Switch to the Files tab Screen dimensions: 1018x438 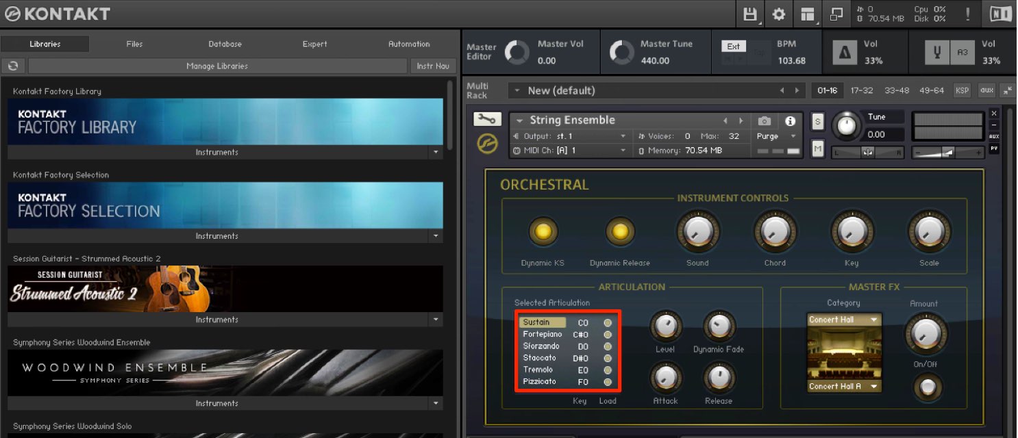coord(135,44)
